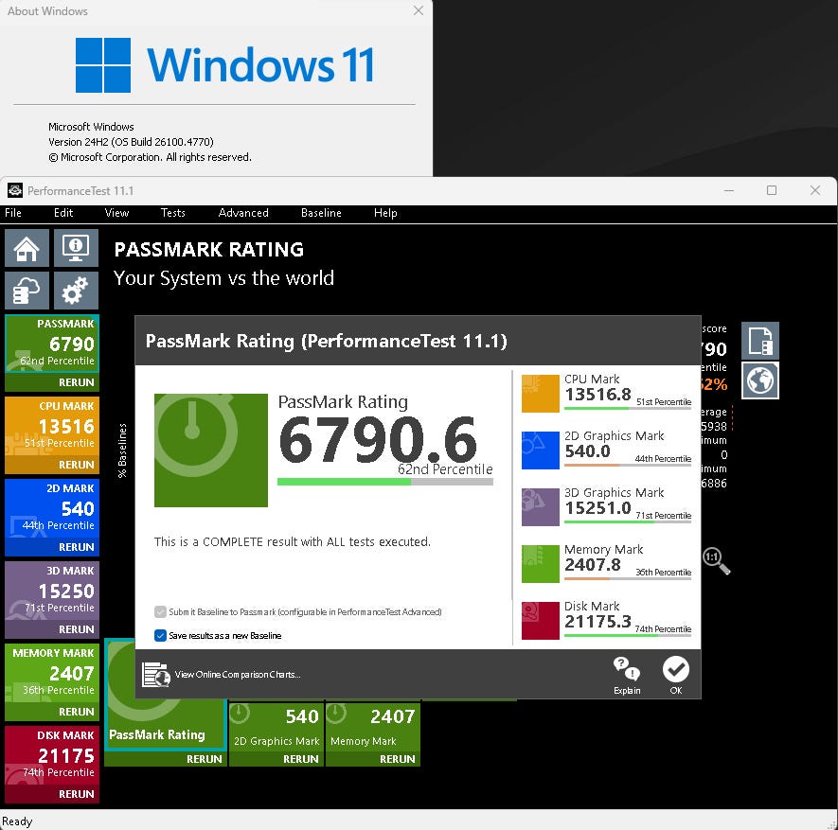The width and height of the screenshot is (838, 830).
Task: Click the globe world comparison icon
Action: (760, 380)
